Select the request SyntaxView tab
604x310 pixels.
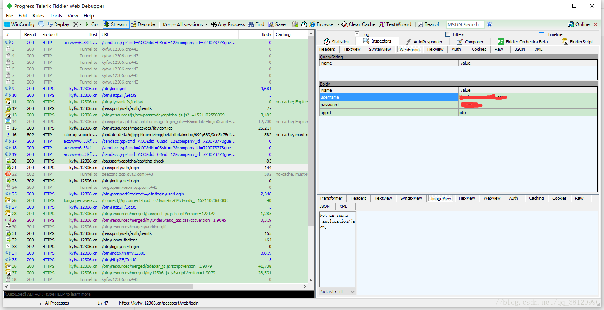380,49
